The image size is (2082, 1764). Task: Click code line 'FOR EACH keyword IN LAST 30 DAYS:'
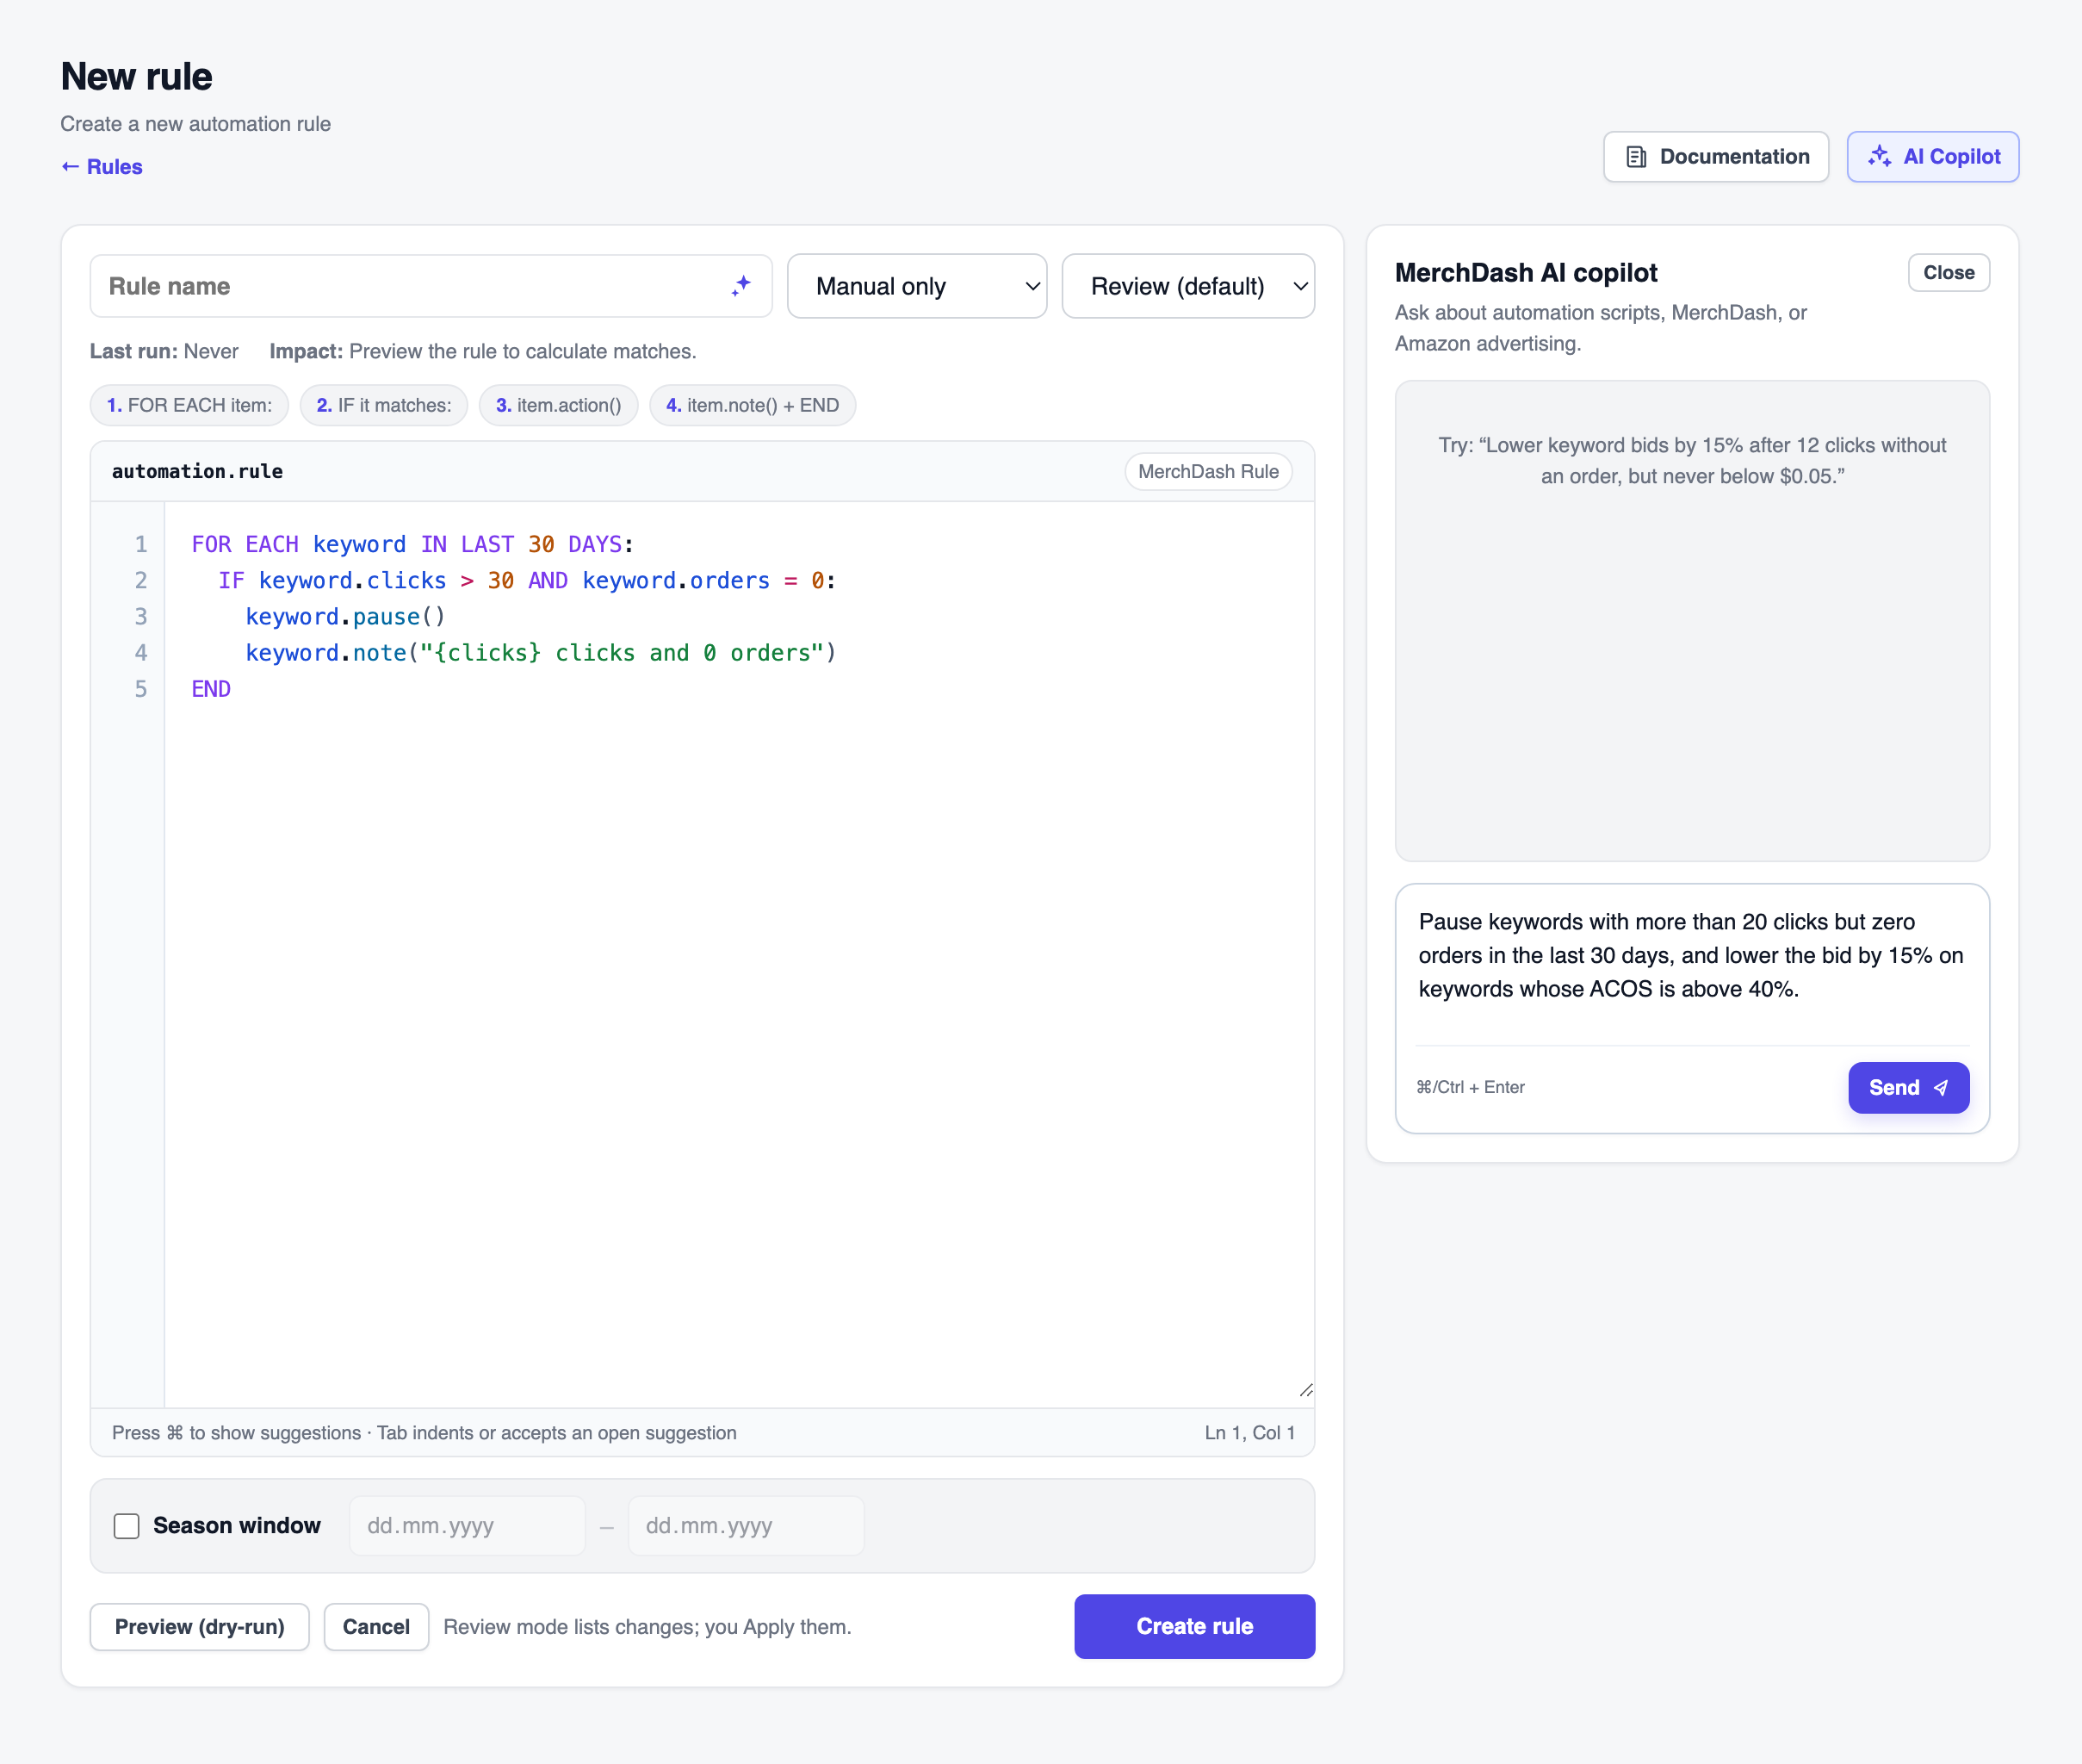pos(412,544)
